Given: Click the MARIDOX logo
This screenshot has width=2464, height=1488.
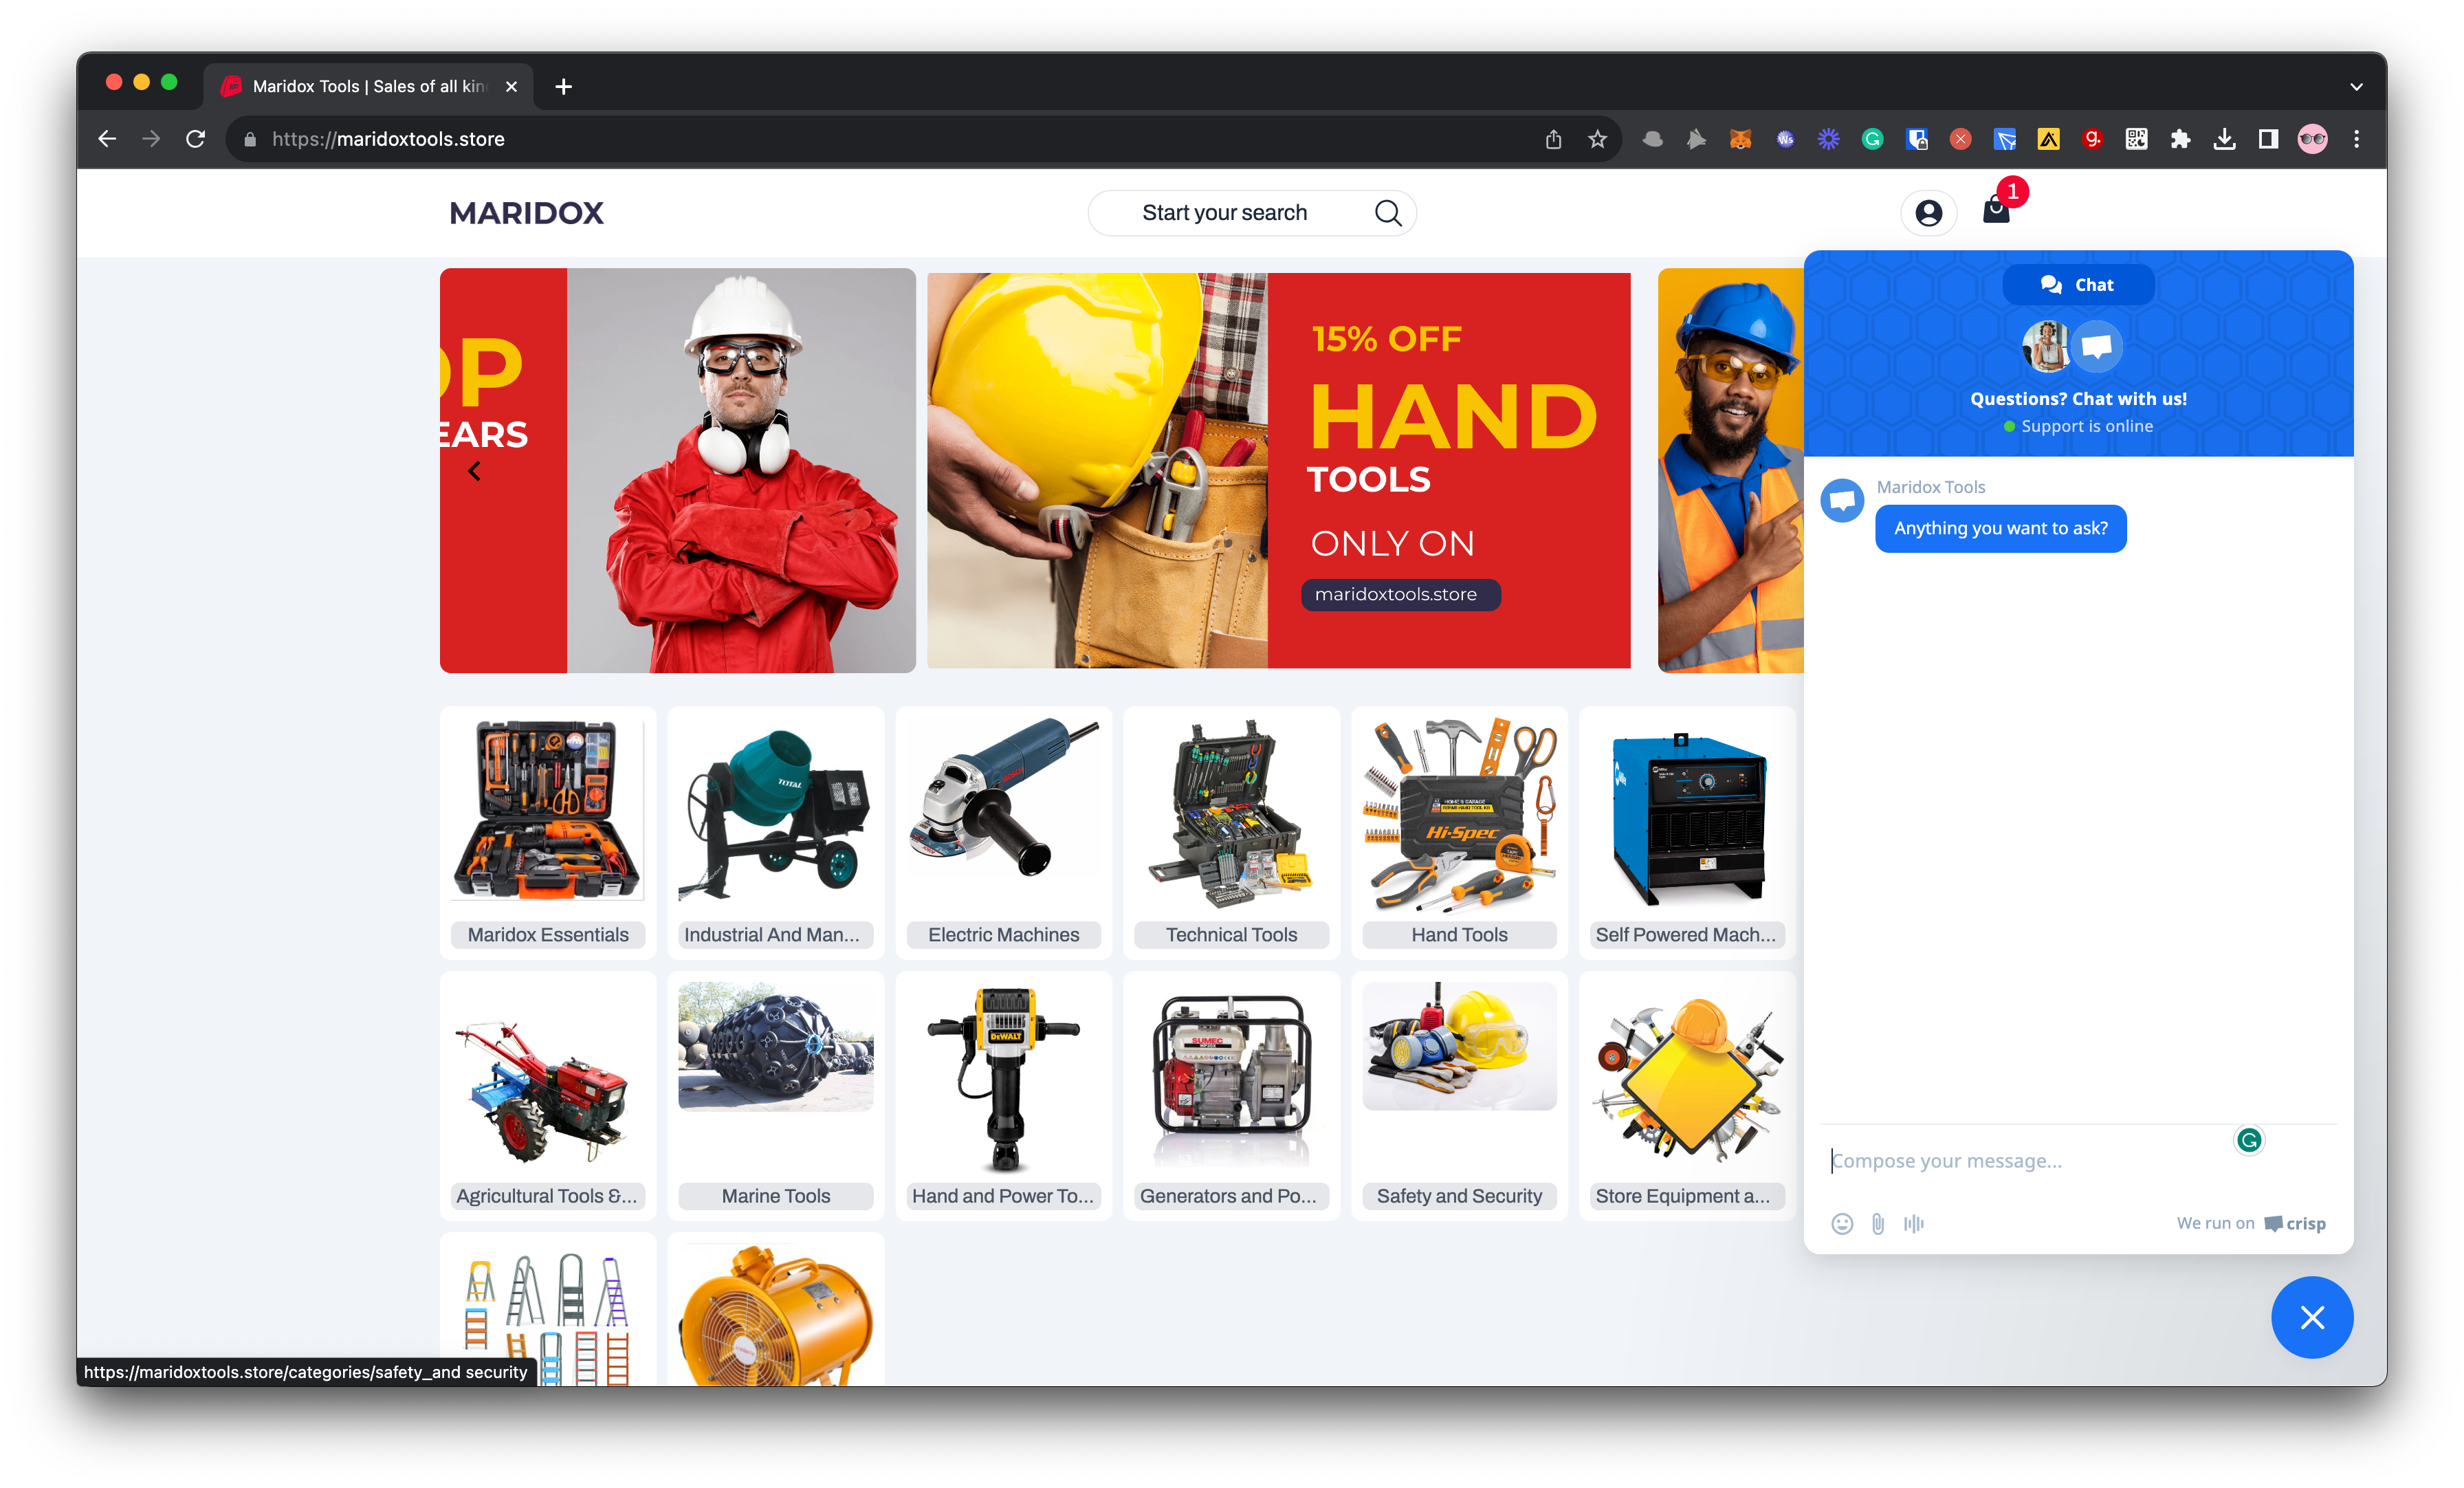Looking at the screenshot, I should [x=526, y=213].
